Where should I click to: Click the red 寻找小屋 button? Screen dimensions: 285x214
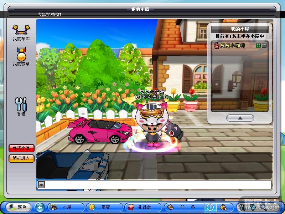(21, 148)
